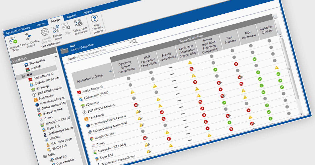315x165 pixels.
Task: Click the eDrawings icon in the grid
Action: (x=82, y=105)
